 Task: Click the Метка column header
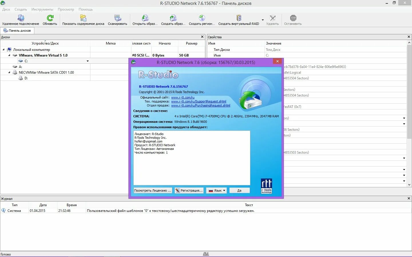click(111, 43)
